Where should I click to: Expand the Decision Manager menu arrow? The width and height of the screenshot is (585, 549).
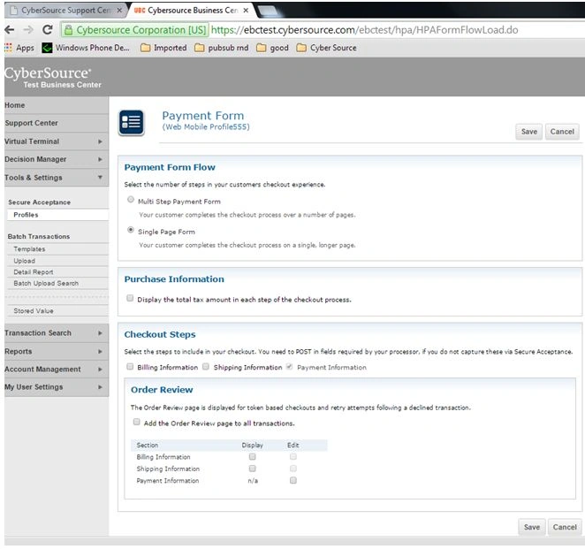tap(100, 159)
